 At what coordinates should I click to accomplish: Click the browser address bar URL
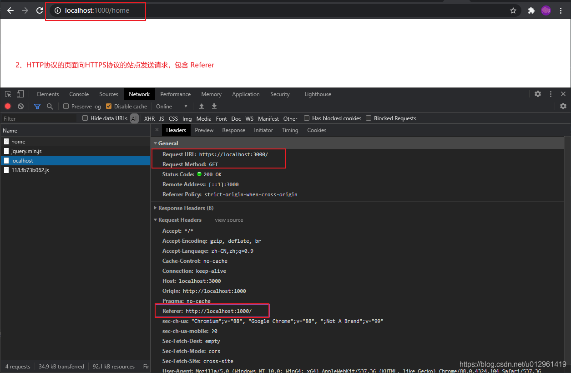click(x=97, y=10)
